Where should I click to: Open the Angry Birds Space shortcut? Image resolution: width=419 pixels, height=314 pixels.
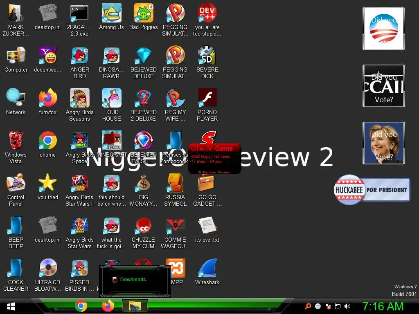[x=80, y=147]
